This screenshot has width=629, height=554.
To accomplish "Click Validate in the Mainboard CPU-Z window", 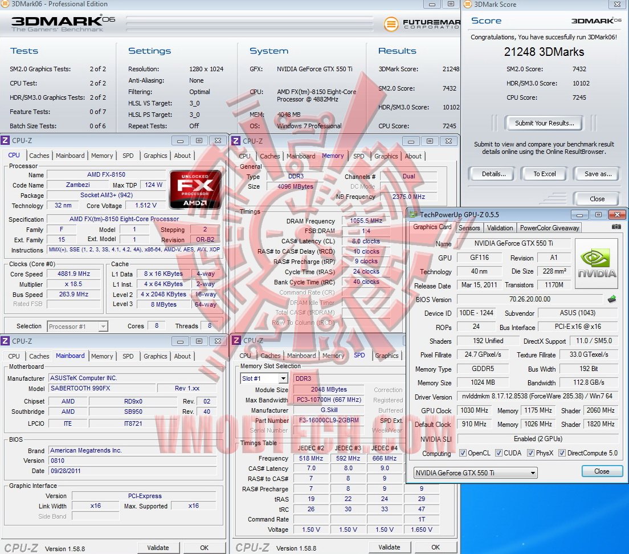I will click(x=158, y=548).
